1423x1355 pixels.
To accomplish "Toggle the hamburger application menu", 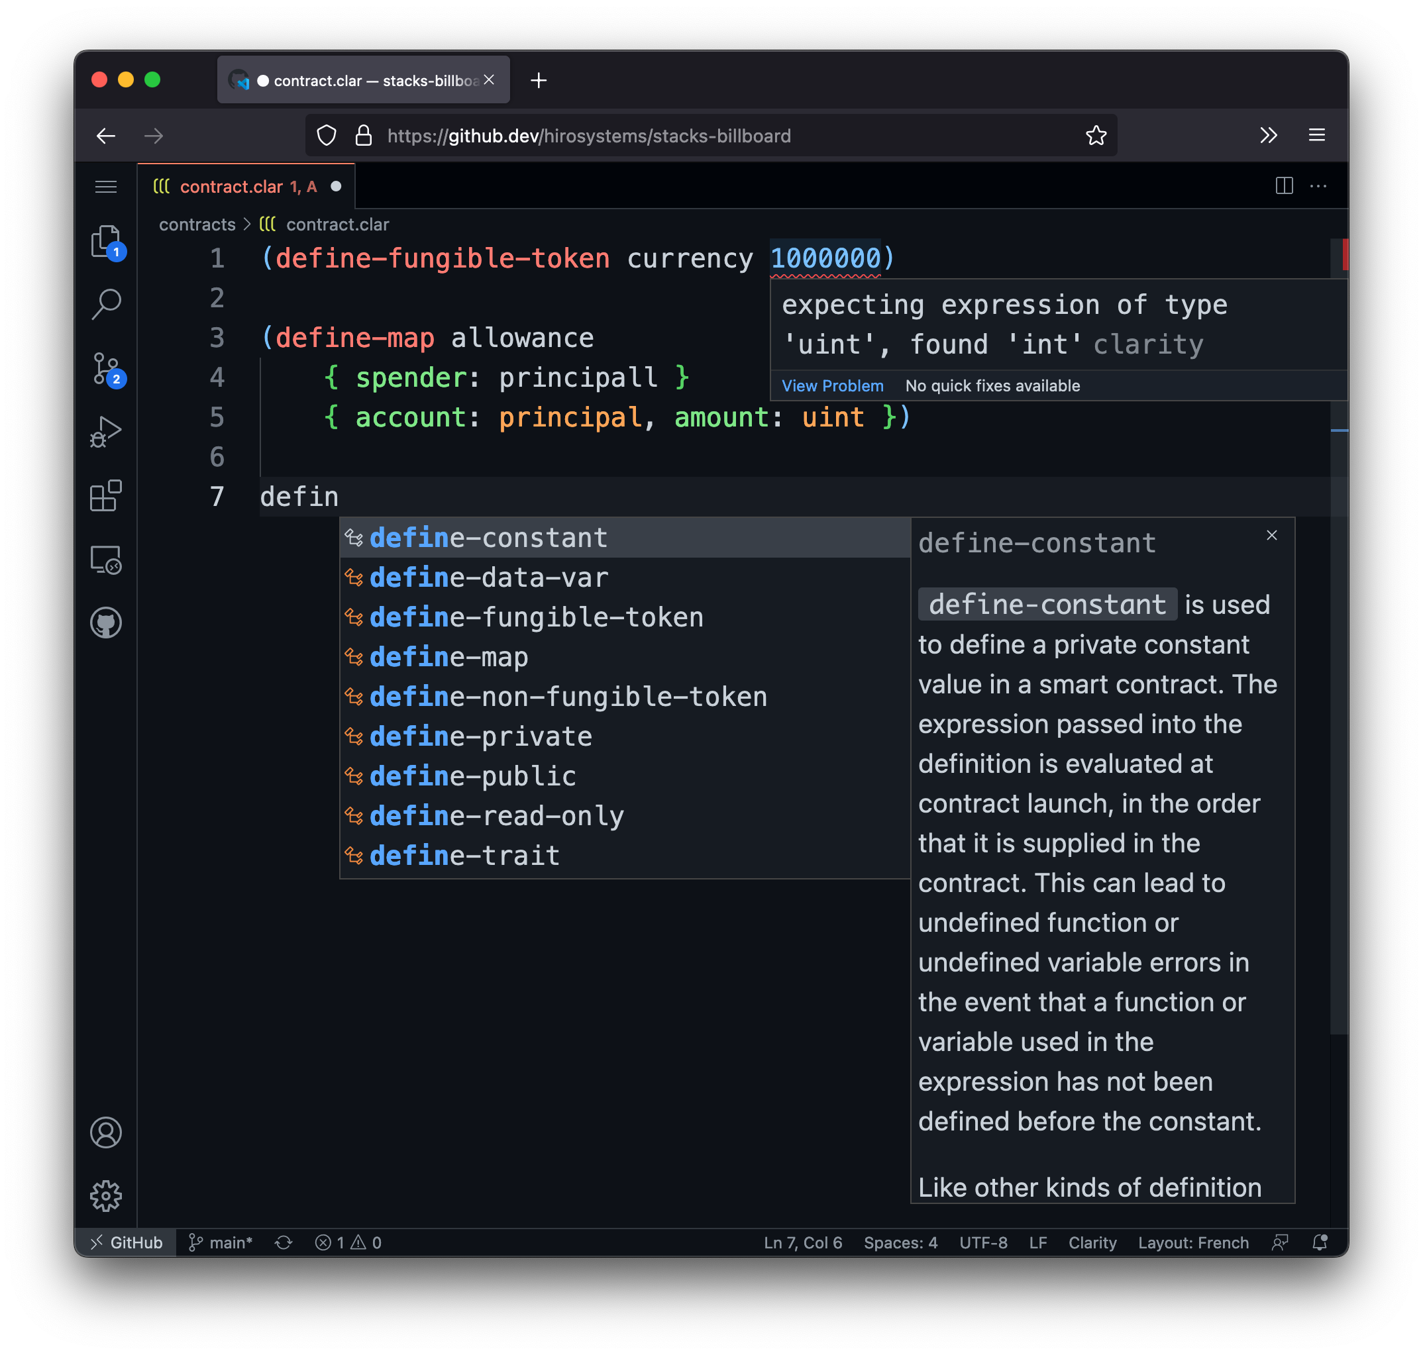I will tap(105, 187).
